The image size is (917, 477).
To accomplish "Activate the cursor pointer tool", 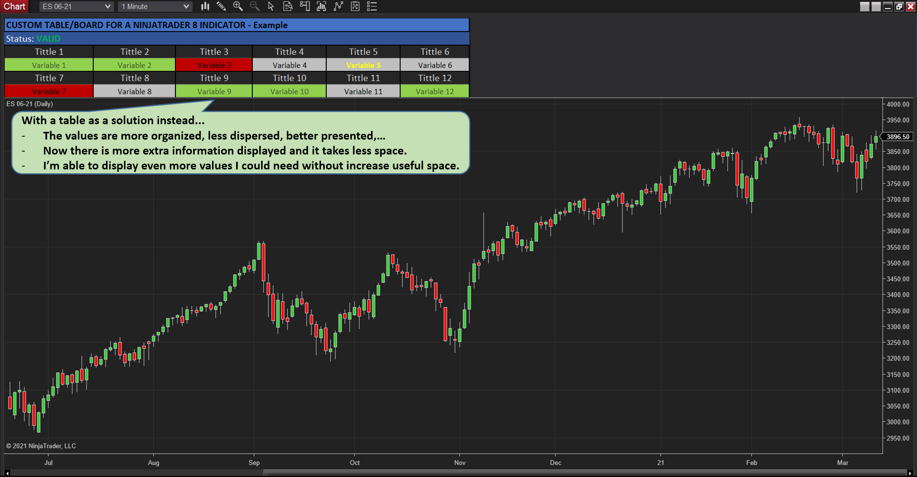I will pyautogui.click(x=271, y=6).
